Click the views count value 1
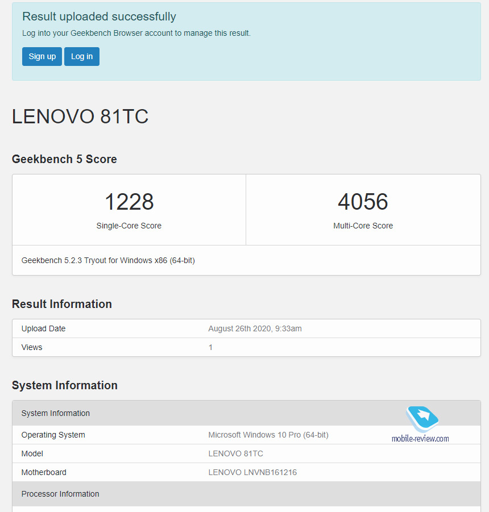The width and height of the screenshot is (489, 512). (210, 347)
